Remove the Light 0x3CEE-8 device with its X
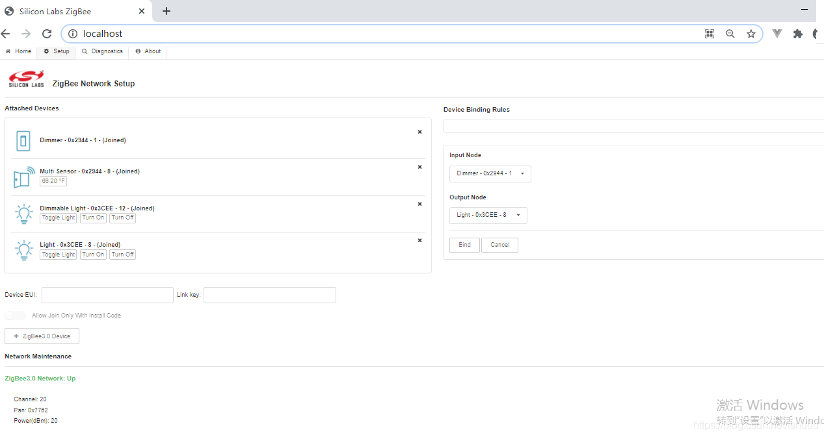 click(x=419, y=240)
